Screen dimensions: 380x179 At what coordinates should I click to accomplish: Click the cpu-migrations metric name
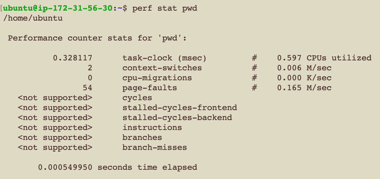(x=157, y=78)
